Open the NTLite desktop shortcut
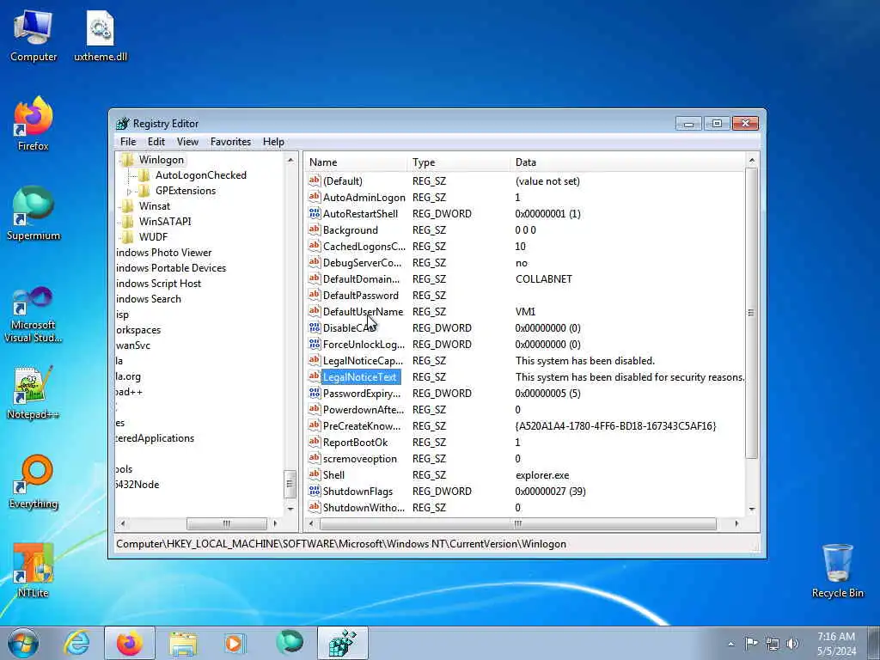 coord(34,571)
